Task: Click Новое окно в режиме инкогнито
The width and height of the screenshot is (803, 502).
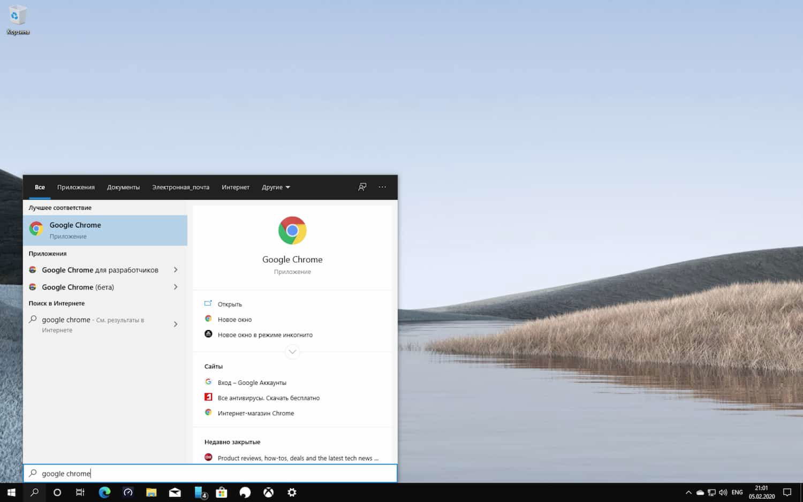Action: pyautogui.click(x=264, y=334)
